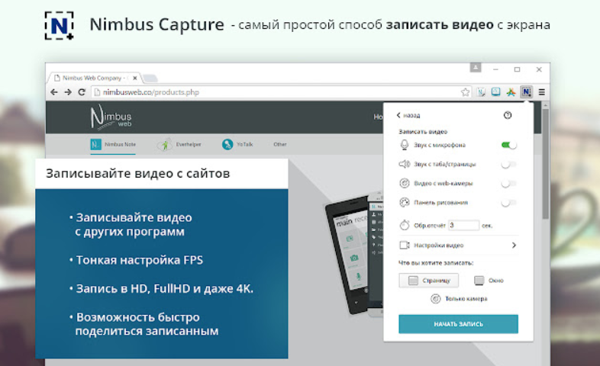Click the YoTalk tab icon
The width and height of the screenshot is (600, 366).
click(x=227, y=144)
